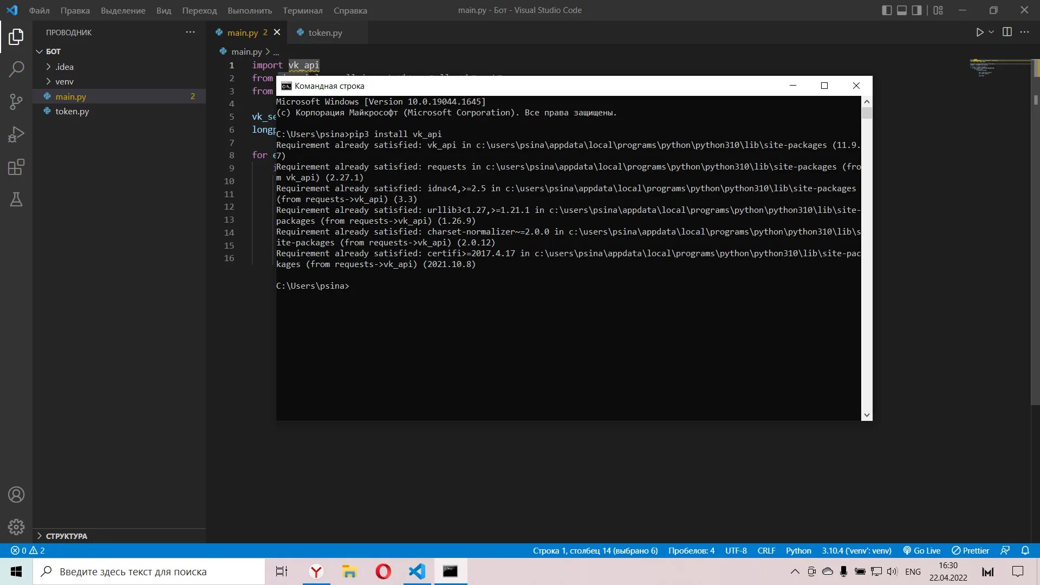The width and height of the screenshot is (1040, 585).
Task: Open Run and Debug view
Action: (x=16, y=134)
